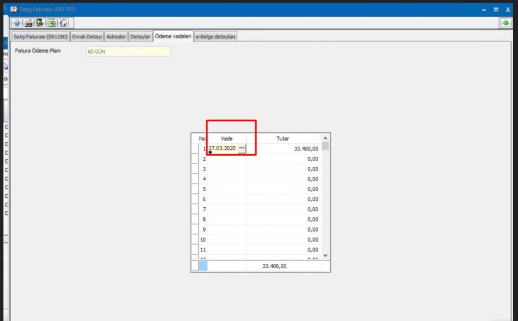Click the green Excel export icon
The width and height of the screenshot is (518, 321).
pos(52,23)
